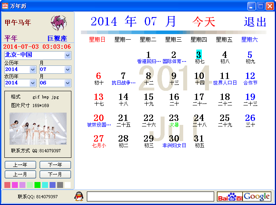Select Sunday date 6 初十
The image size is (276, 205).
tap(99, 79)
